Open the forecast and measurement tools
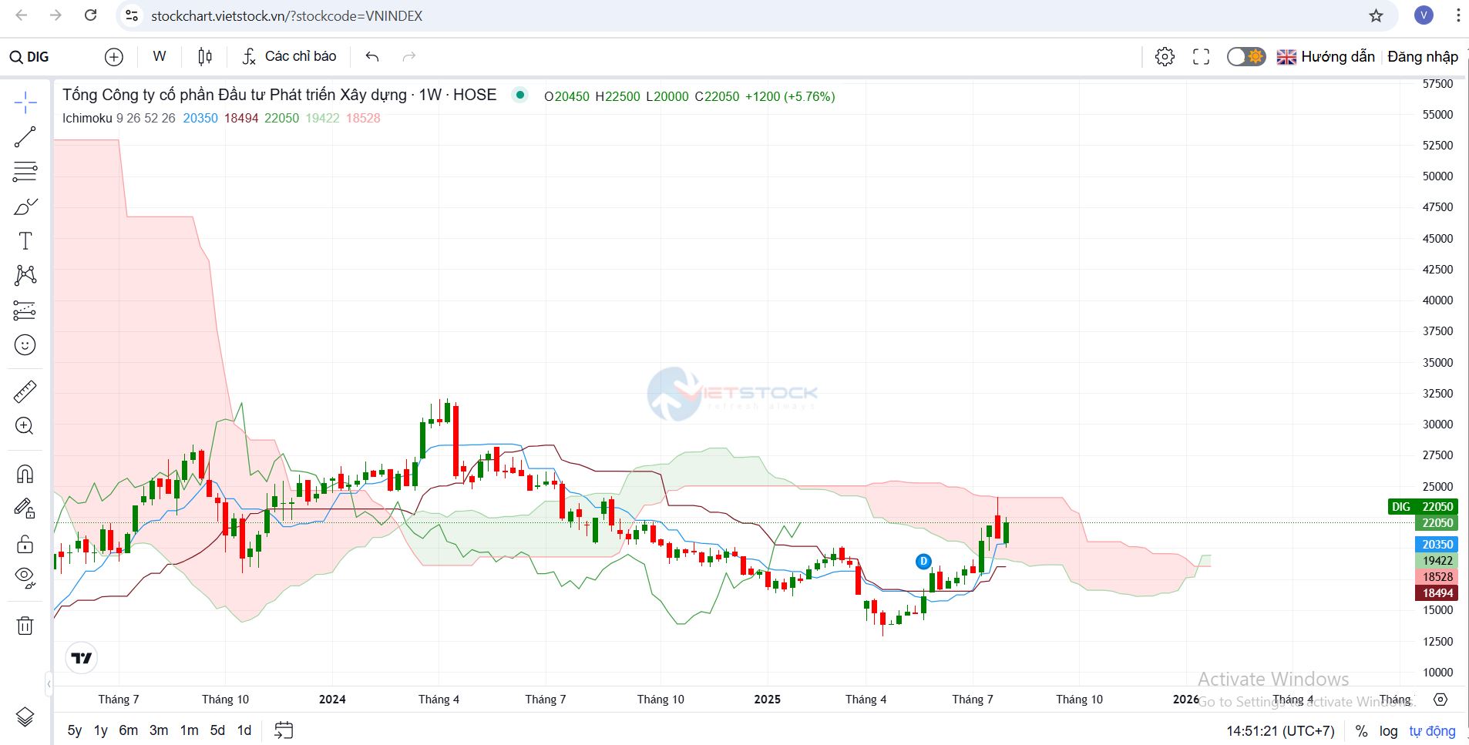The height and width of the screenshot is (745, 1469). click(x=25, y=310)
